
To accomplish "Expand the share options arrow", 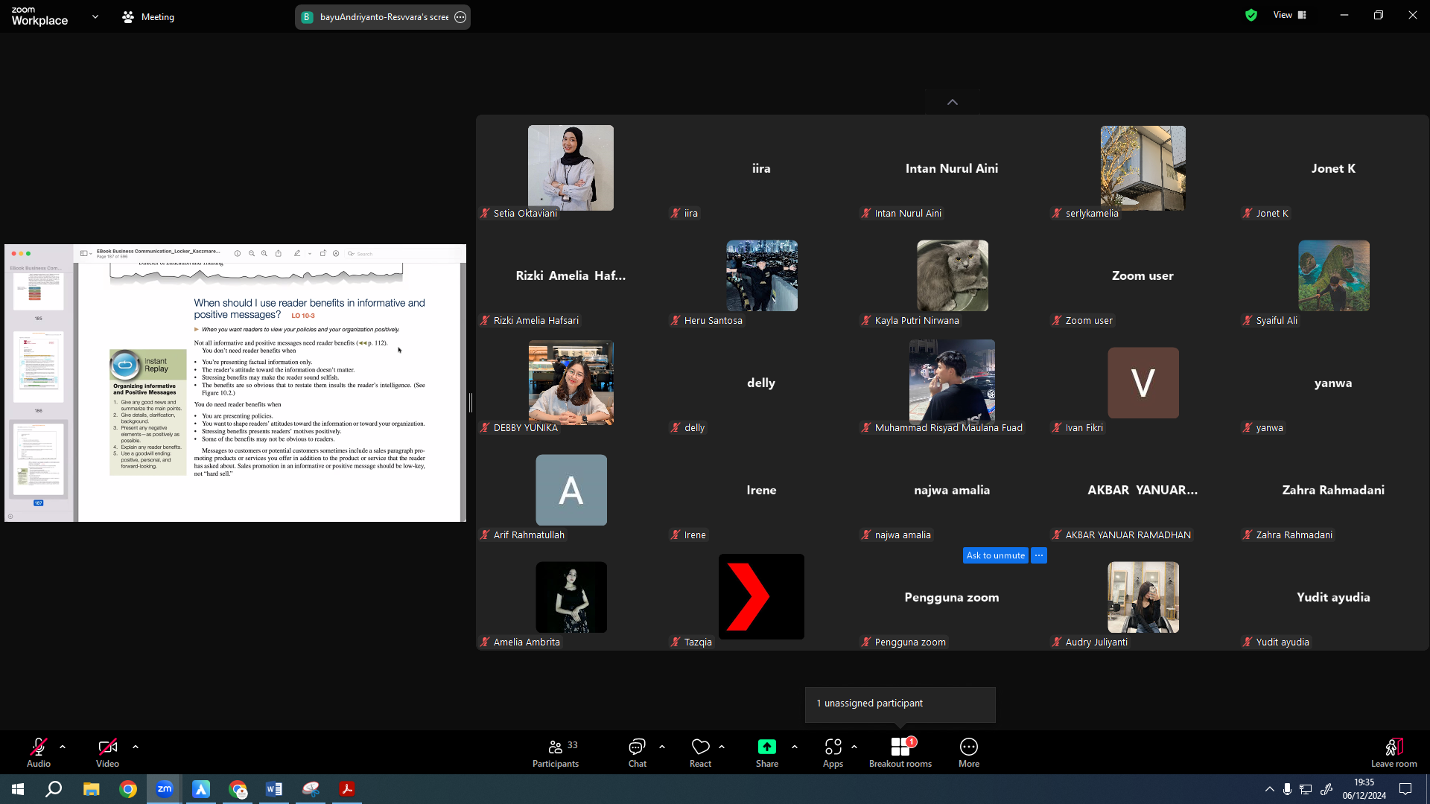I will 795,747.
